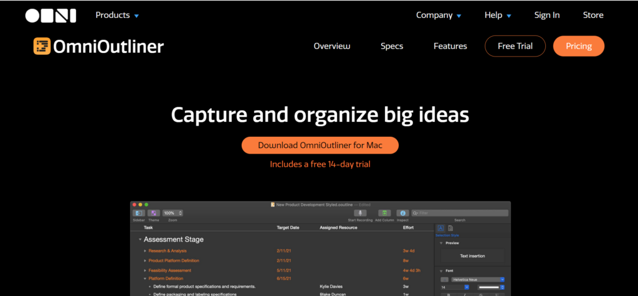Viewport: 638px width, 296px height.
Task: Click Start Recording microphone icon in preview
Action: pos(360,213)
